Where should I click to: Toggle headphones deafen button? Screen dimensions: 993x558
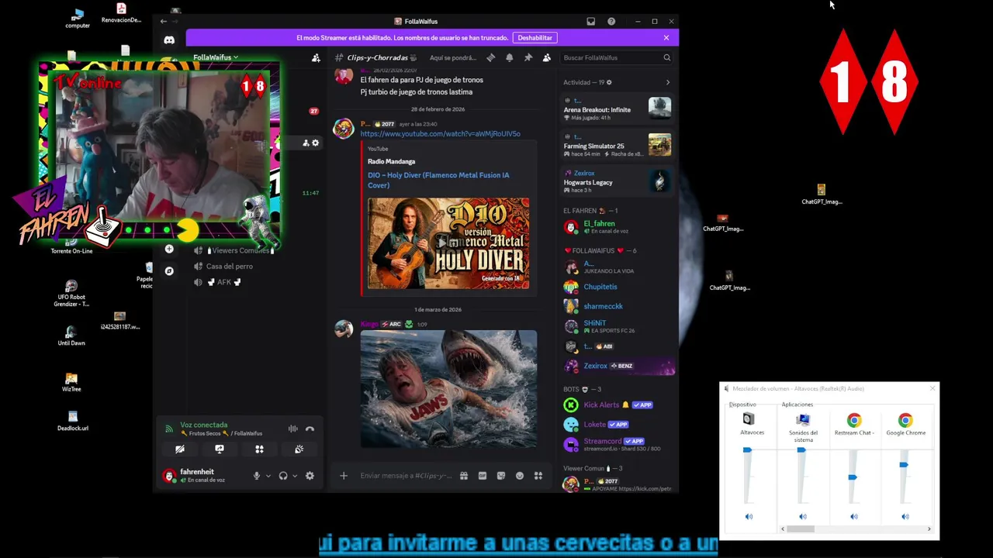[283, 476]
